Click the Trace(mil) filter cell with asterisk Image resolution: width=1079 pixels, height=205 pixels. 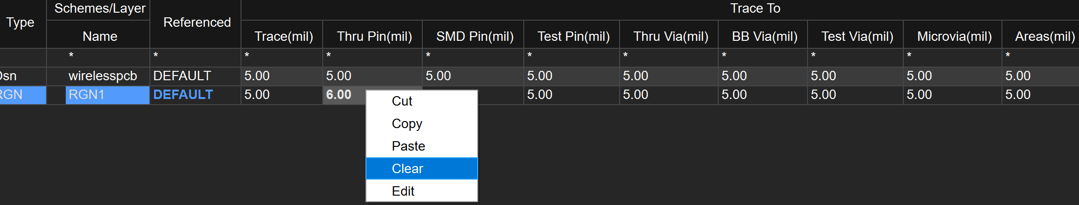tap(282, 56)
